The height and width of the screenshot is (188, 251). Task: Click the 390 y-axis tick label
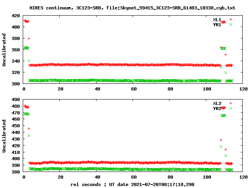(16, 165)
